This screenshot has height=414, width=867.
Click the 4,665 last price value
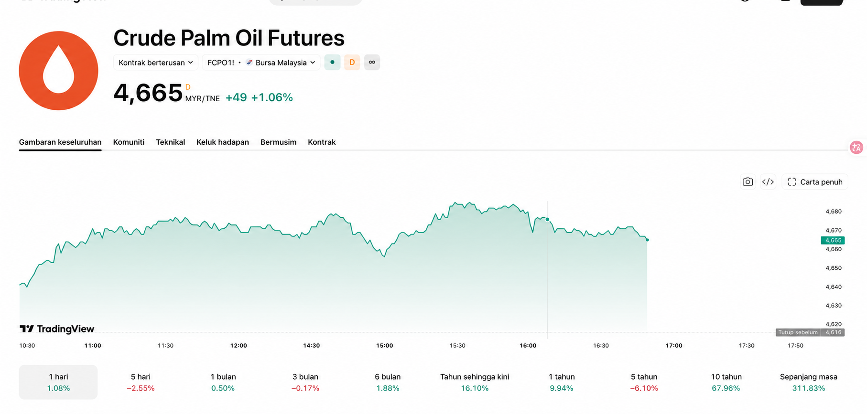click(x=148, y=93)
